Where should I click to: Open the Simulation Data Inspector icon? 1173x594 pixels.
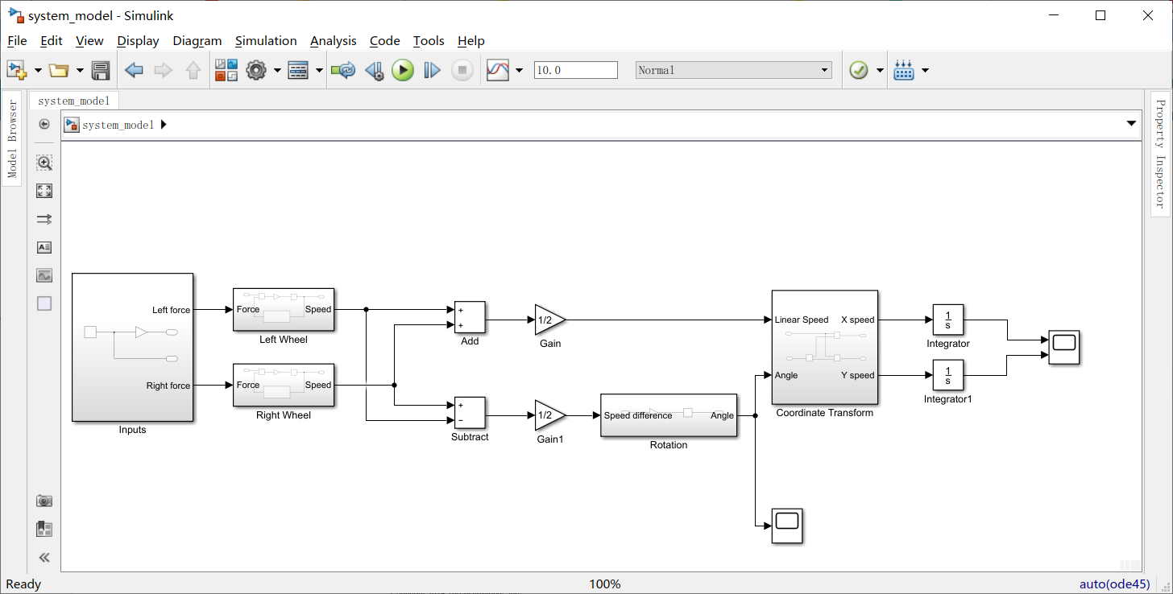(x=499, y=70)
